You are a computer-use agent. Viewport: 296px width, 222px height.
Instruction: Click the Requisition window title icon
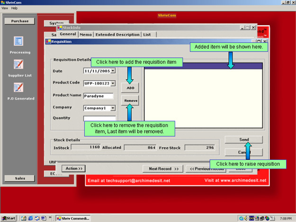pyautogui.click(x=48, y=42)
